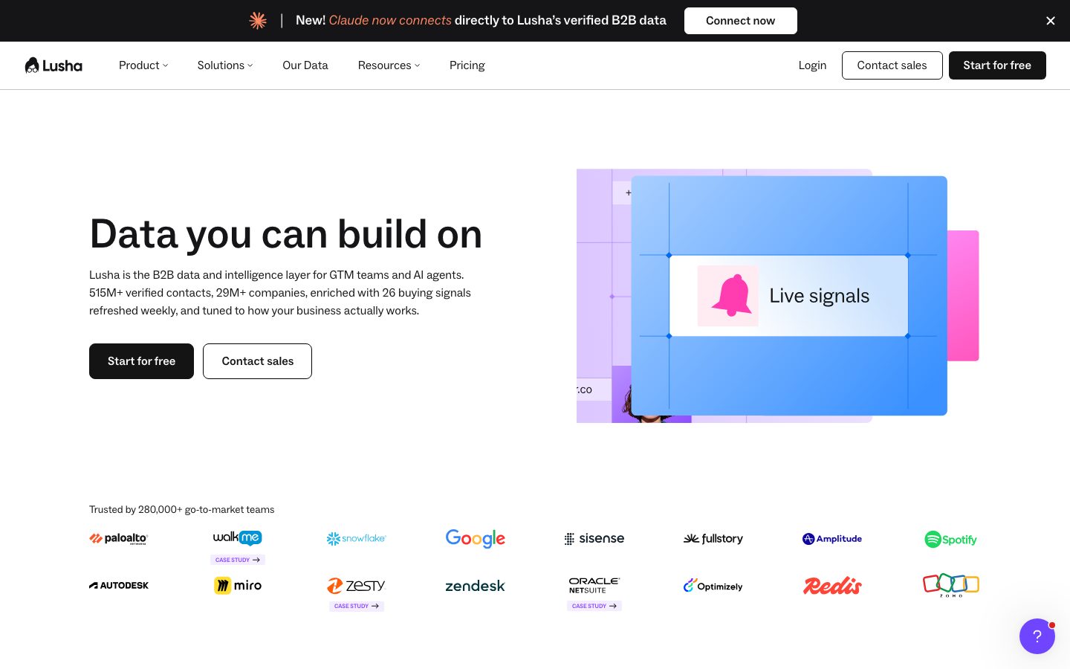Click the 'Data you can build on' heading
The height and width of the screenshot is (669, 1070).
pyautogui.click(x=286, y=234)
